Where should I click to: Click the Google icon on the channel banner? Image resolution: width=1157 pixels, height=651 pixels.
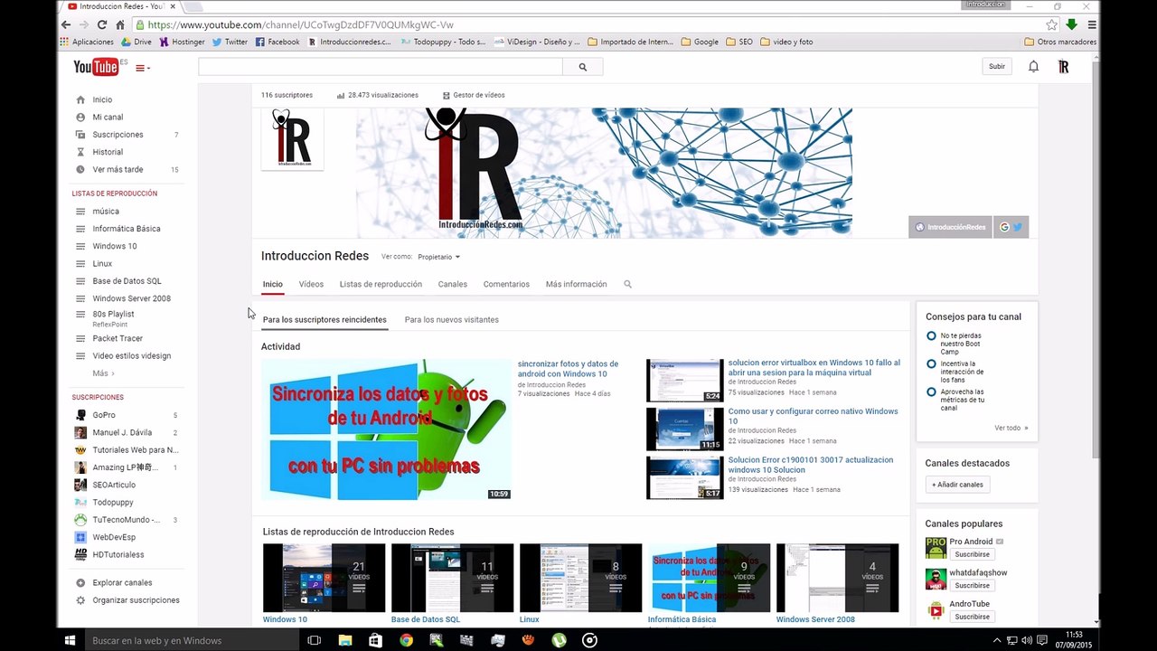click(x=1004, y=227)
